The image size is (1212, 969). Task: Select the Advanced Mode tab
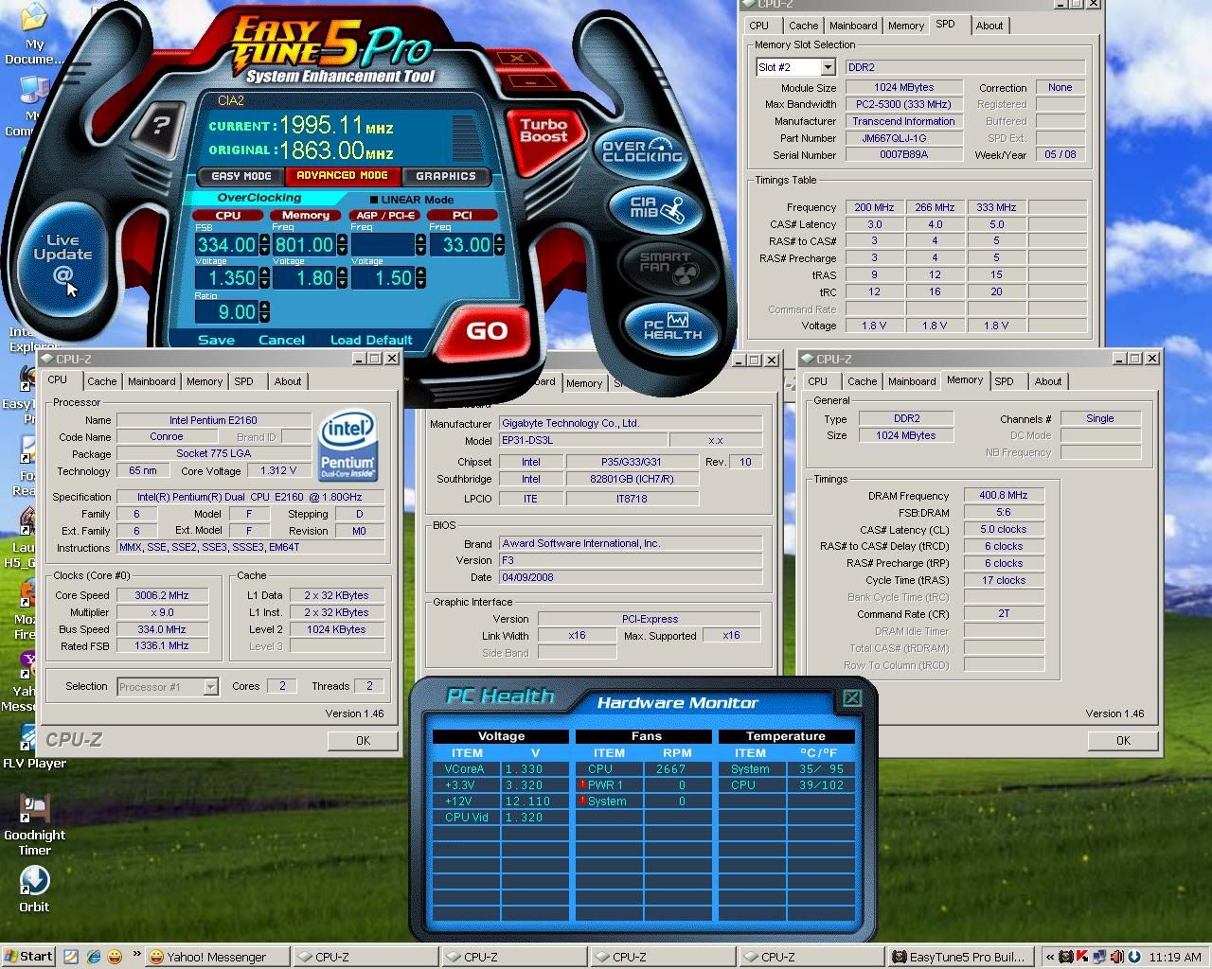click(x=342, y=175)
